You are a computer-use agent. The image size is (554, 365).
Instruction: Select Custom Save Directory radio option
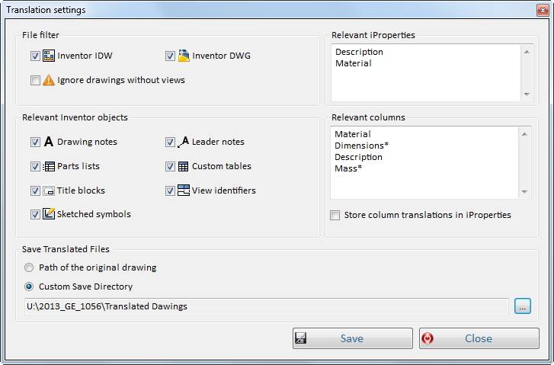29,287
